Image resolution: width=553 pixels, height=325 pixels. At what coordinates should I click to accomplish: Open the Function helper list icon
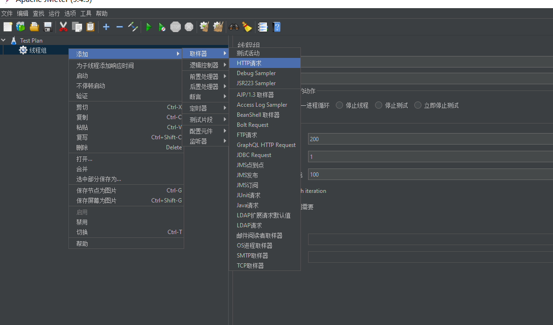[263, 27]
